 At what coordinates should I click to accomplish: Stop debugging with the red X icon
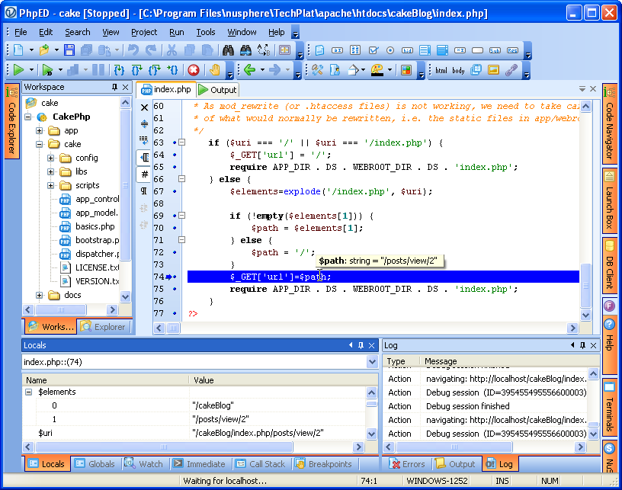194,70
